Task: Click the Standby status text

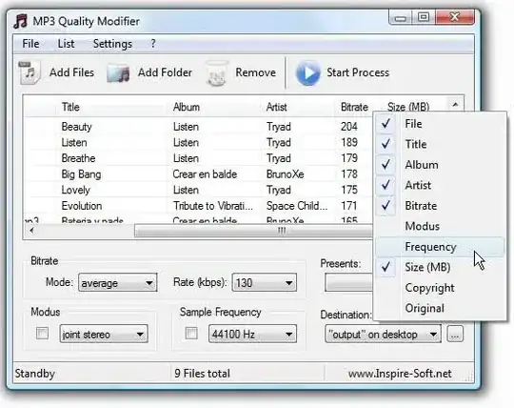Action: [x=35, y=374]
